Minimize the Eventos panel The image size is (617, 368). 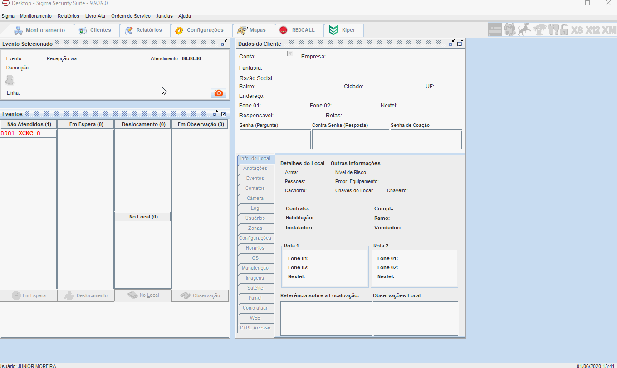pyautogui.click(x=215, y=114)
